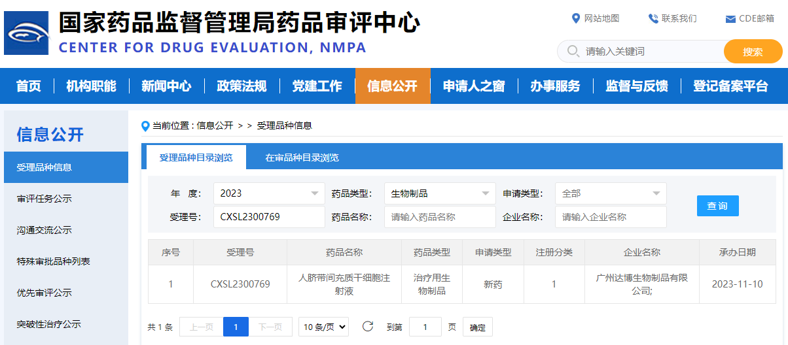Select 优先审评公示 in the sidebar

(x=45, y=293)
